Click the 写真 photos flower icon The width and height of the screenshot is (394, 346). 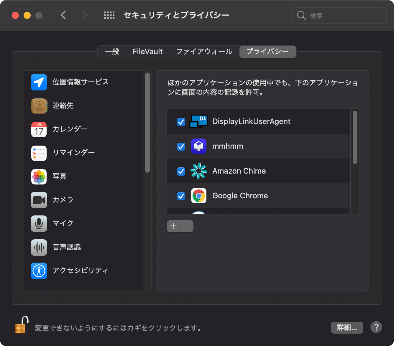39,177
